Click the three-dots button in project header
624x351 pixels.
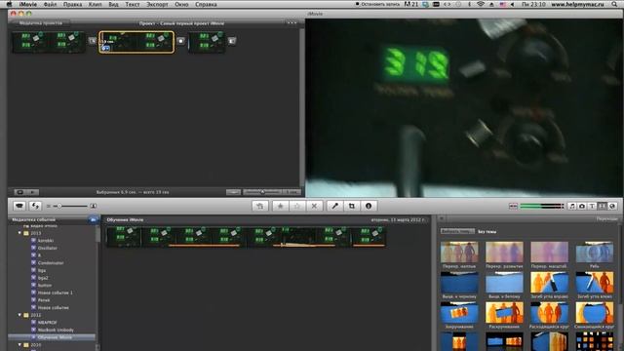[292, 23]
